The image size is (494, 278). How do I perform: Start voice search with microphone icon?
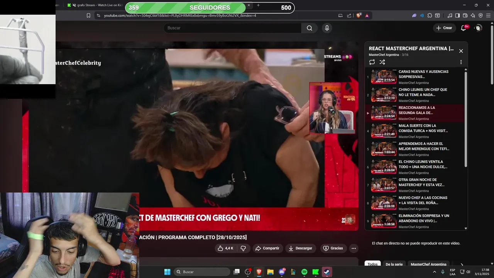tap(327, 28)
